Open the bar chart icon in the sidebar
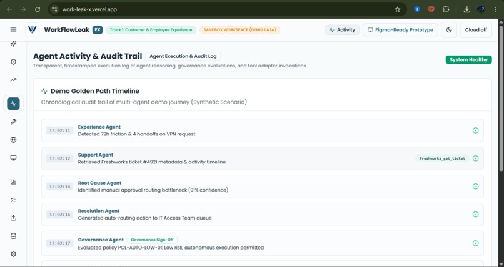This screenshot has height=267, width=504. [13, 182]
